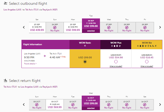Click the departing plane icon beside Select outbound flight

(x=6, y=4)
